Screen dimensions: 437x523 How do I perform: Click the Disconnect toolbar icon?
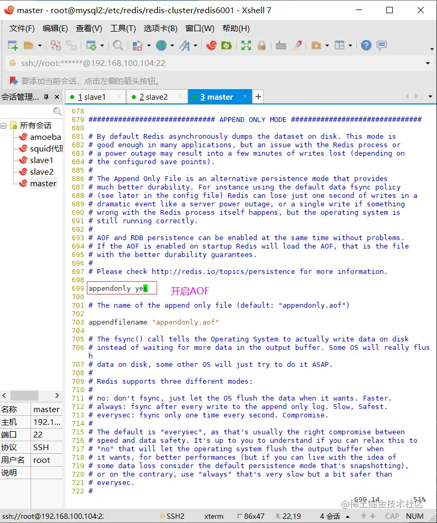(x=56, y=45)
